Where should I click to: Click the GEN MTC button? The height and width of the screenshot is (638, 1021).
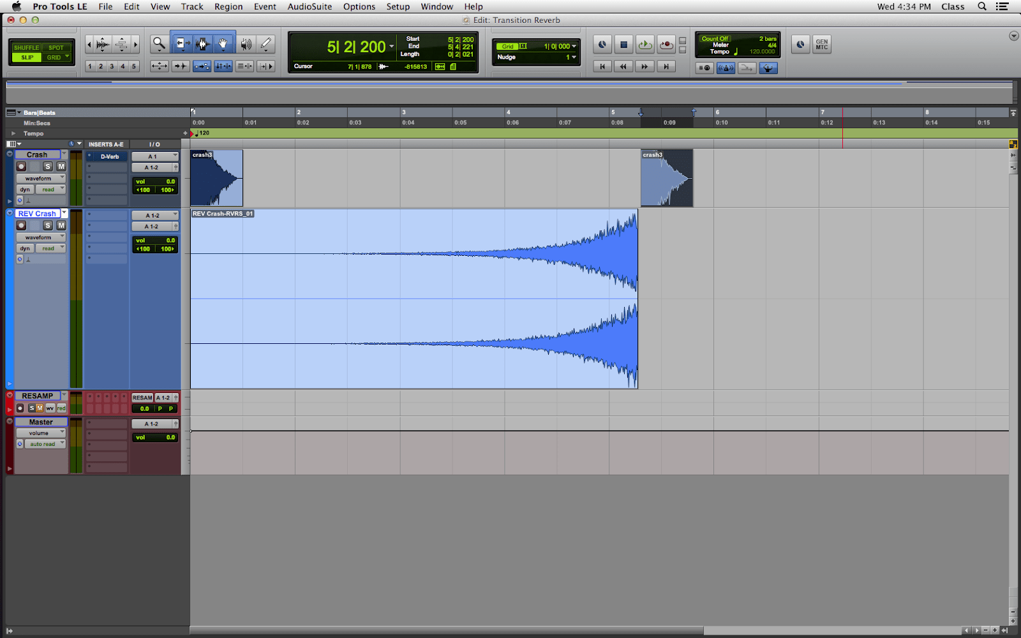point(821,45)
